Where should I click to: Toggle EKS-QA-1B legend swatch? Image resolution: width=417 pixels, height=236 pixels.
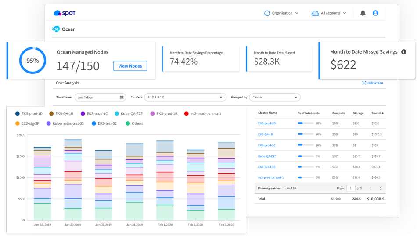(x=51, y=113)
